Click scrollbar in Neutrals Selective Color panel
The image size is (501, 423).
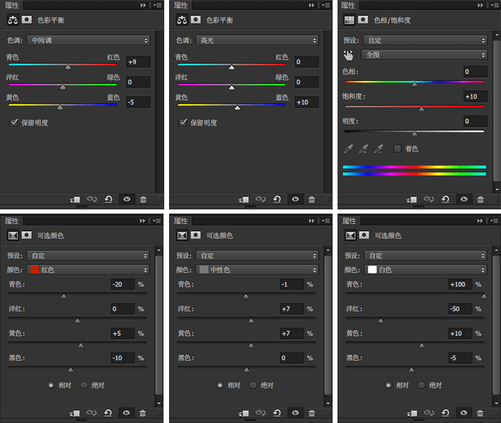coord(328,325)
